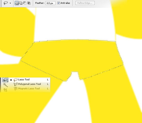This screenshot has width=142, height=123.
Task: Select the Add to selection mode icon
Action: pos(21,3)
